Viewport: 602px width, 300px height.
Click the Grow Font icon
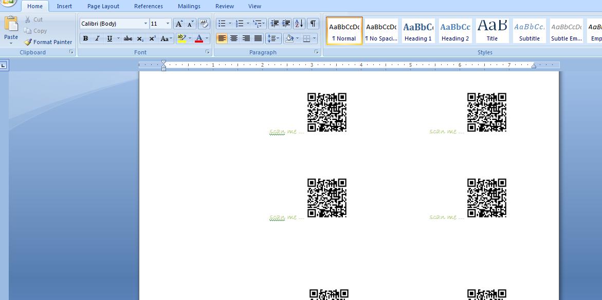point(178,24)
